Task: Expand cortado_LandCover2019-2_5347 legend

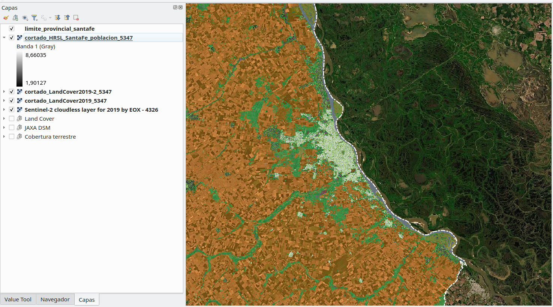Action: 4,91
